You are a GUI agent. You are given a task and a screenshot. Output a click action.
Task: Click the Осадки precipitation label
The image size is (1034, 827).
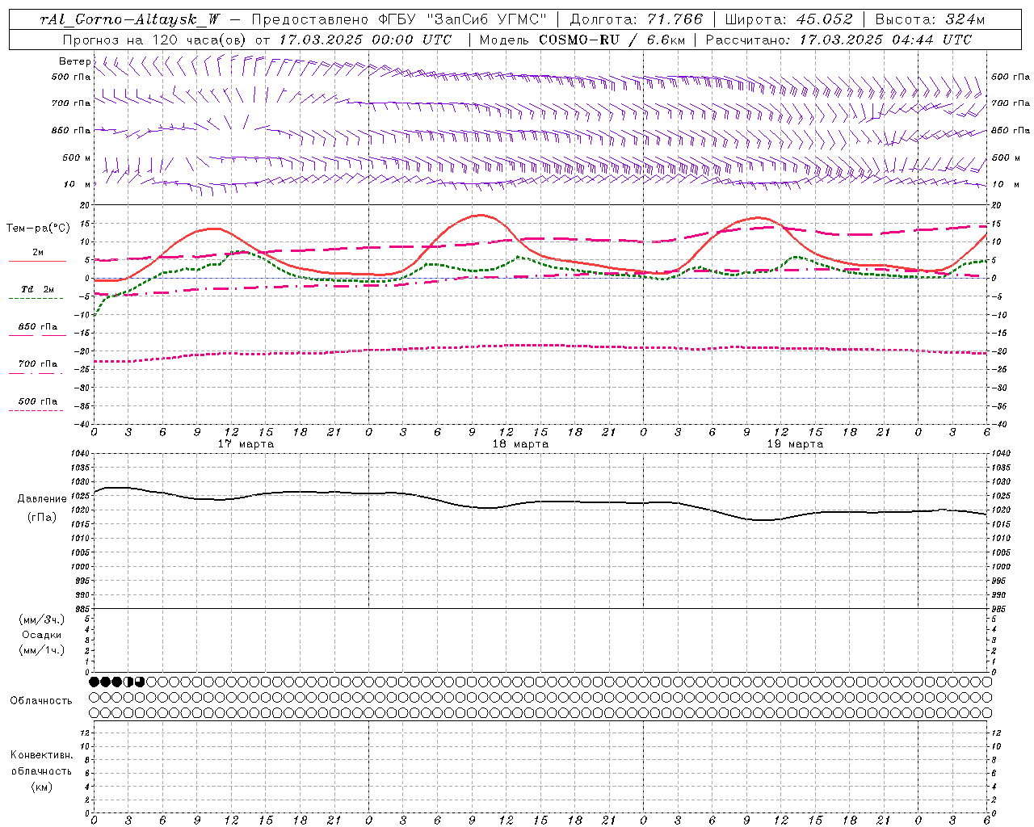point(42,635)
